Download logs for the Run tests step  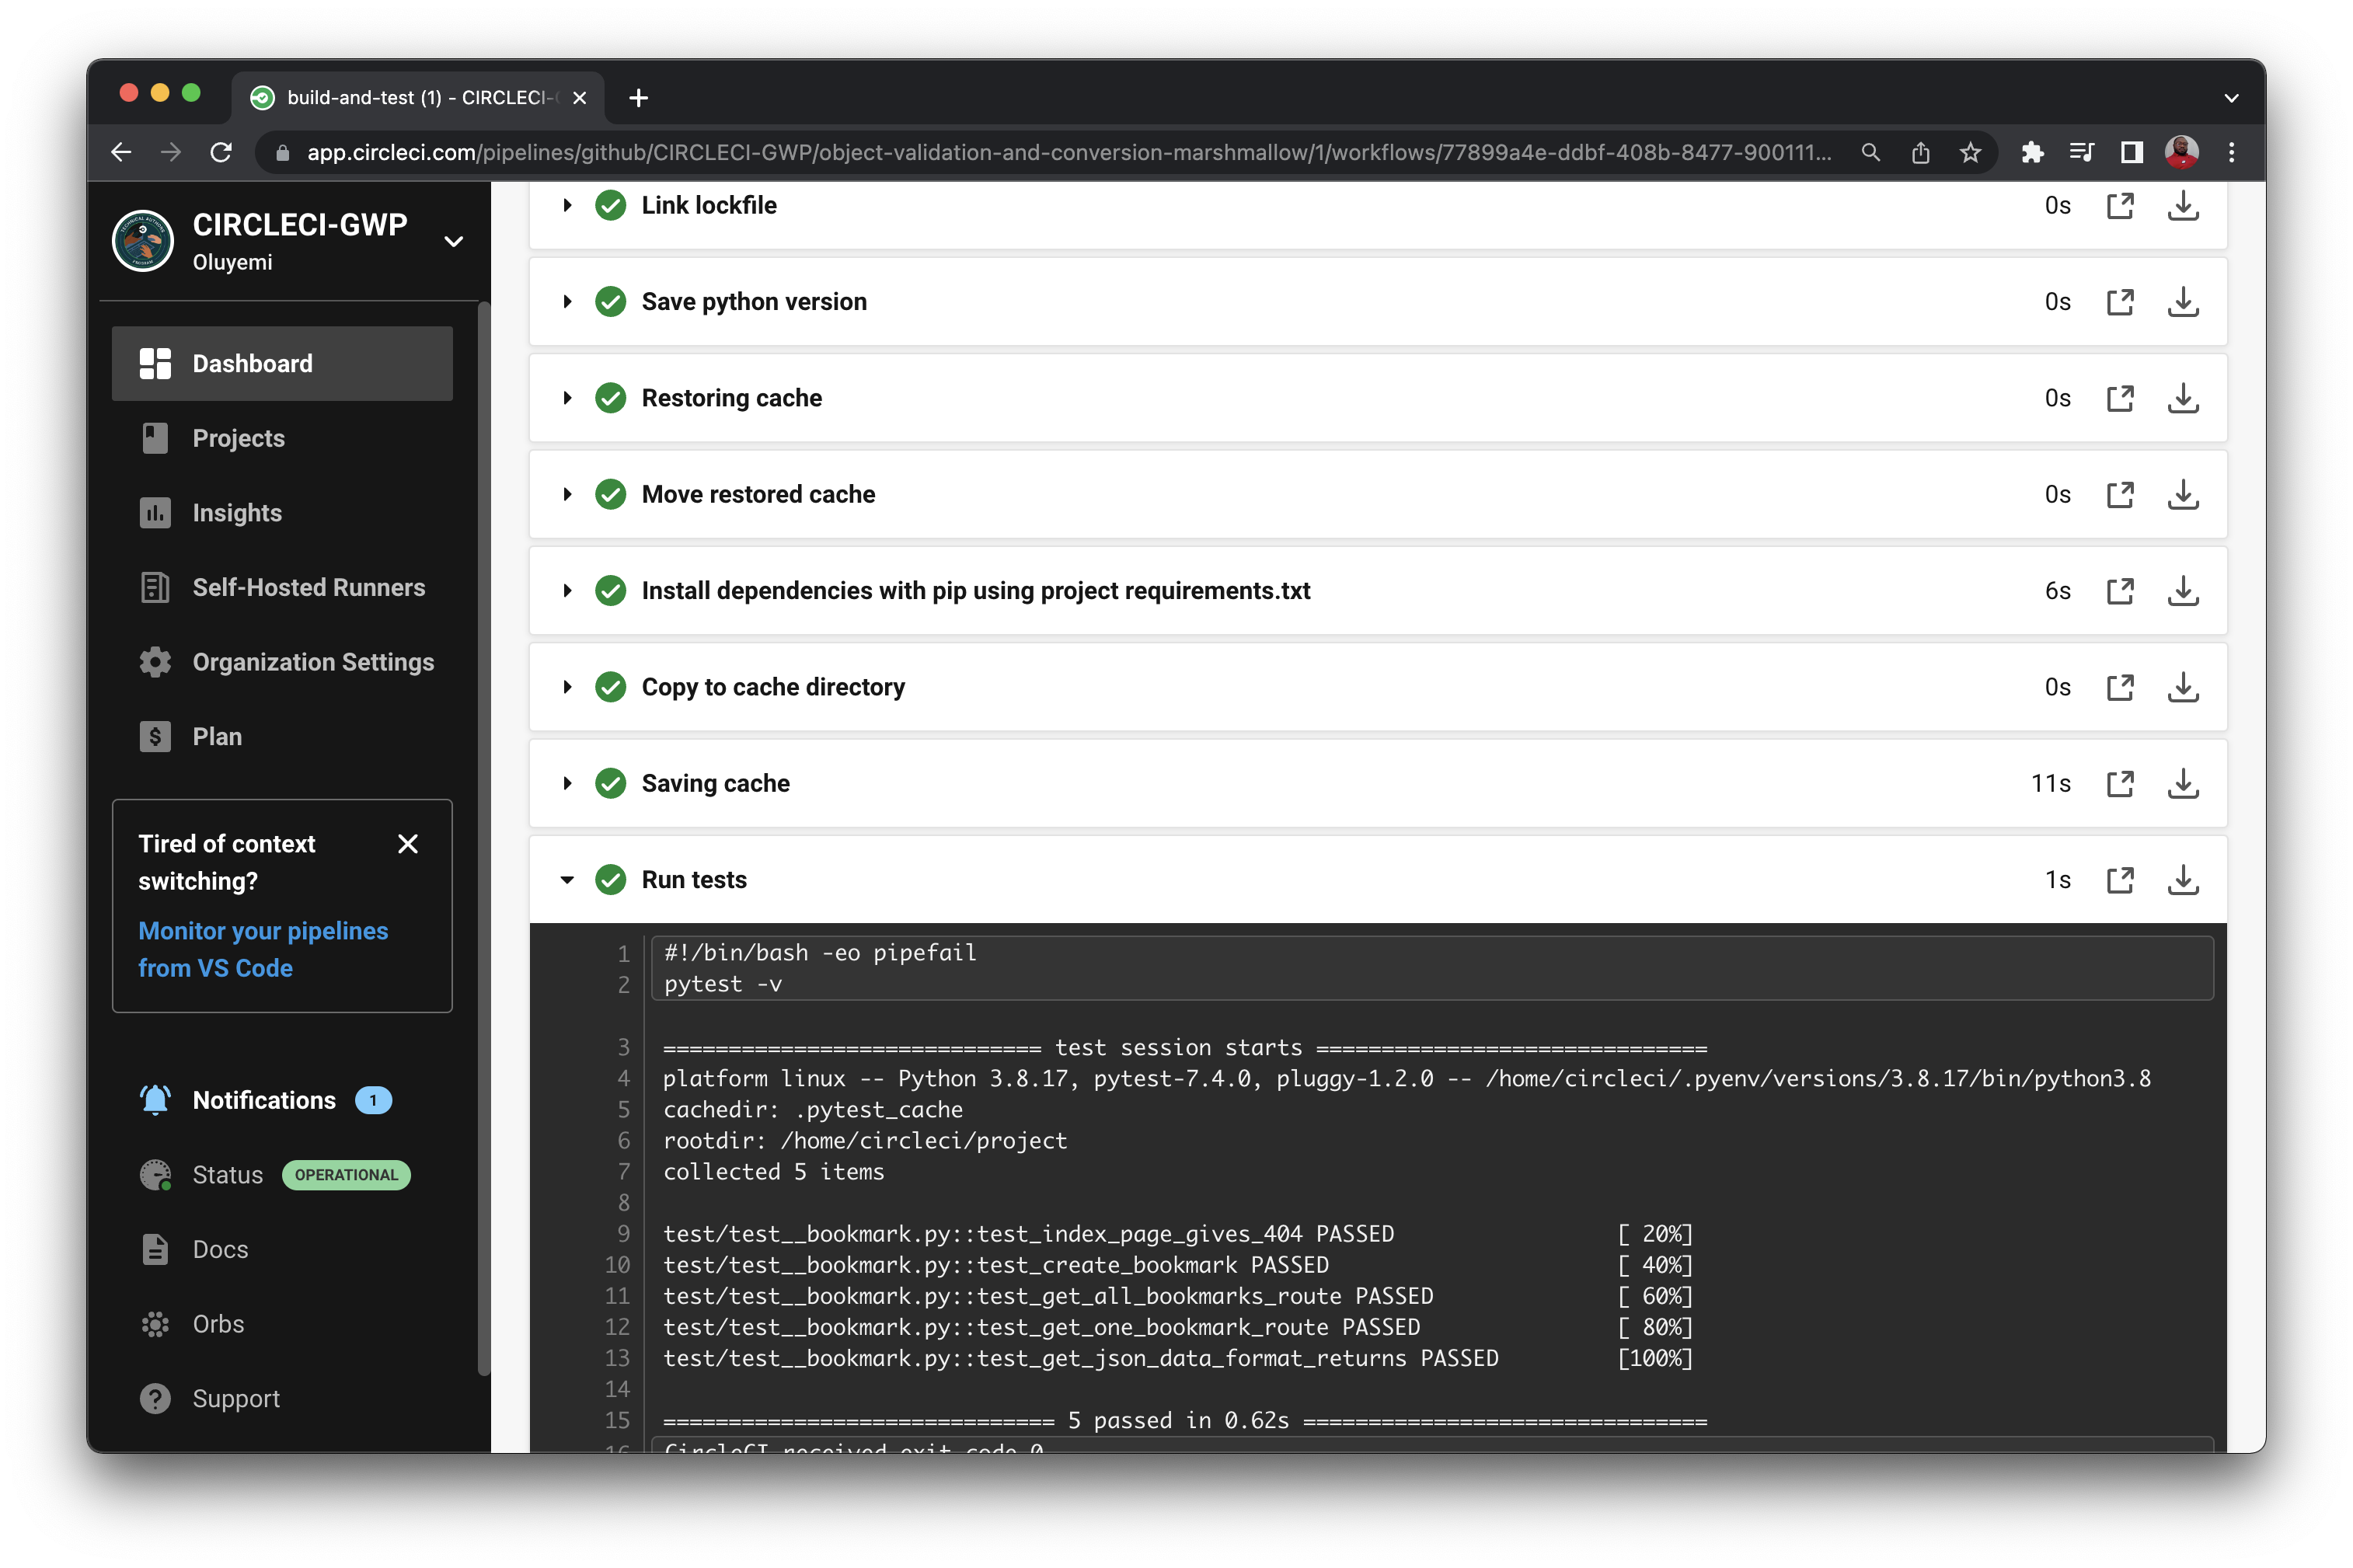(x=2184, y=880)
